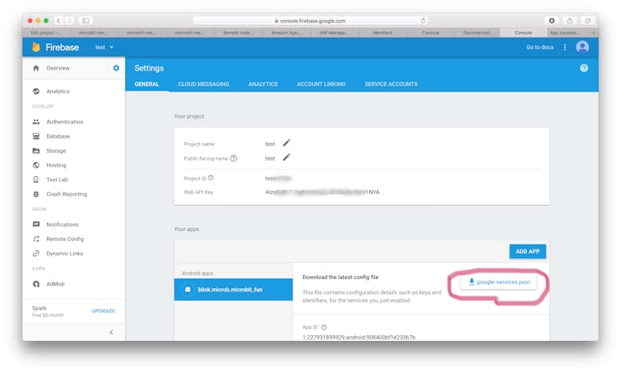The height and width of the screenshot is (373, 621).
Task: Click the ADD APP button
Action: tap(528, 252)
